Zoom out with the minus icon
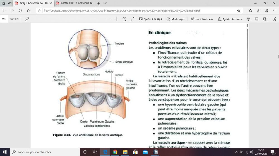This screenshot has width=279, height=156. pyautogui.click(x=108, y=19)
